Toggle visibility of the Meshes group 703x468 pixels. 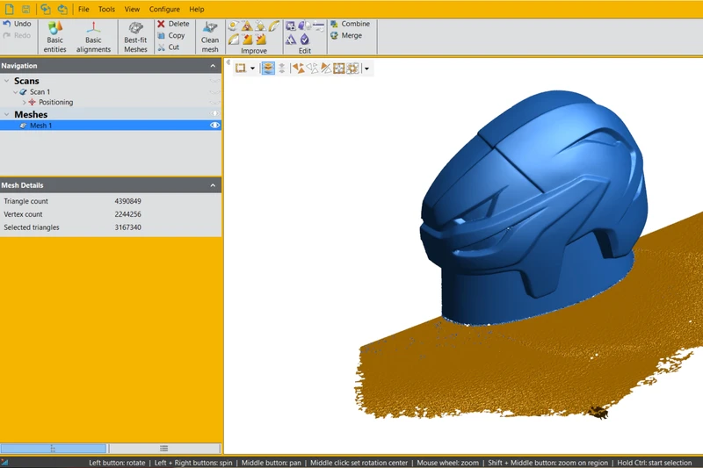pos(214,114)
